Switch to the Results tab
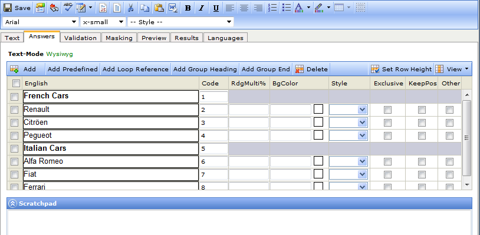This screenshot has width=480, height=235. (x=186, y=38)
